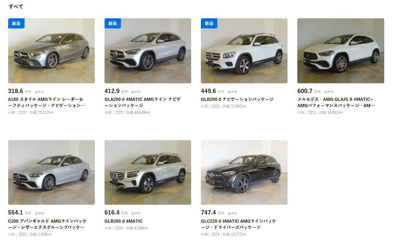Open the GLB200 d ナビゲーションパッケージ title link
Image resolution: width=394 pixels, height=246 pixels.
[x=237, y=99]
